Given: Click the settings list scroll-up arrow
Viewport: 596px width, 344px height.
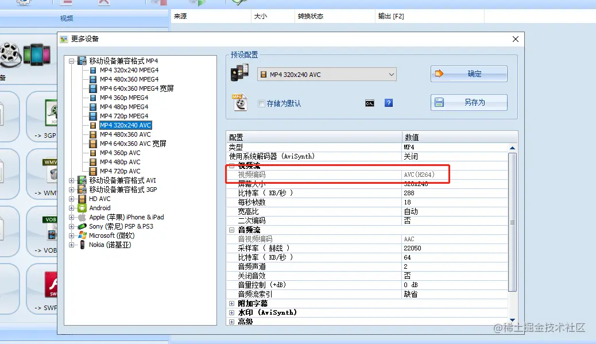Looking at the screenshot, I should pyautogui.click(x=512, y=148).
